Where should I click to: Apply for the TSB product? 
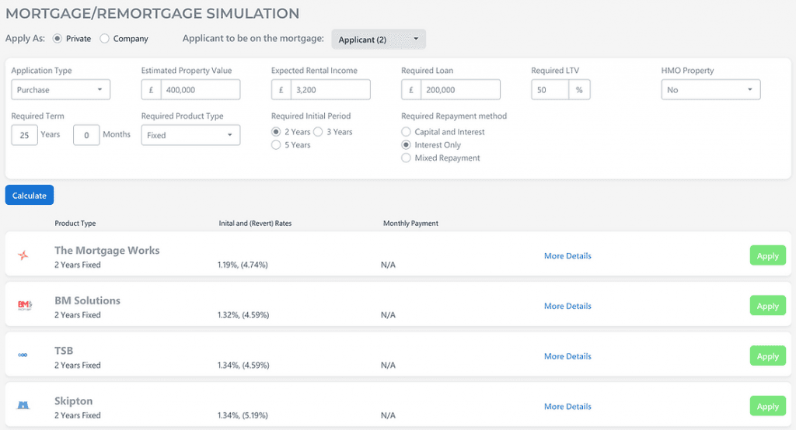pos(767,356)
